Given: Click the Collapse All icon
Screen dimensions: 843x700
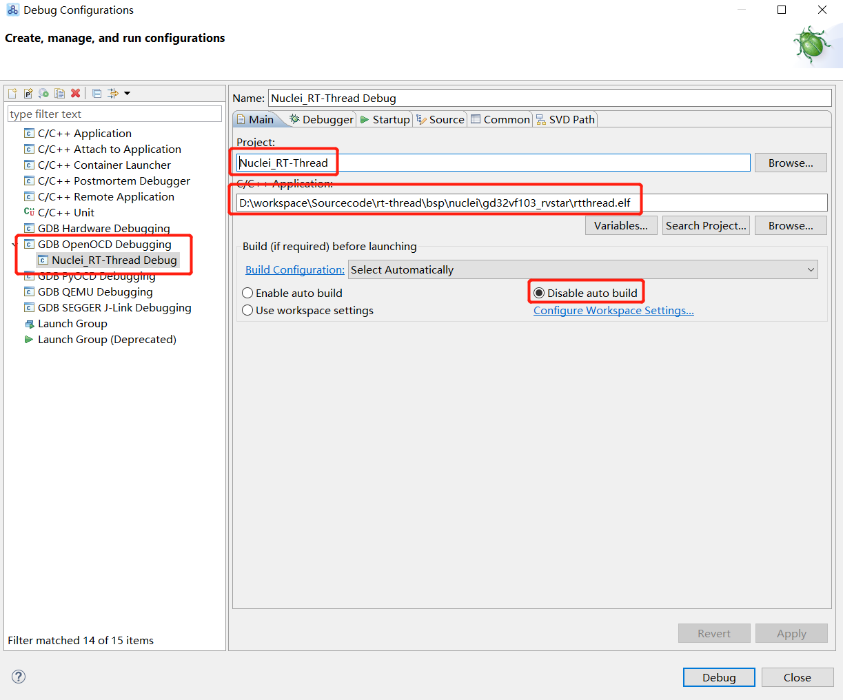Looking at the screenshot, I should [97, 93].
